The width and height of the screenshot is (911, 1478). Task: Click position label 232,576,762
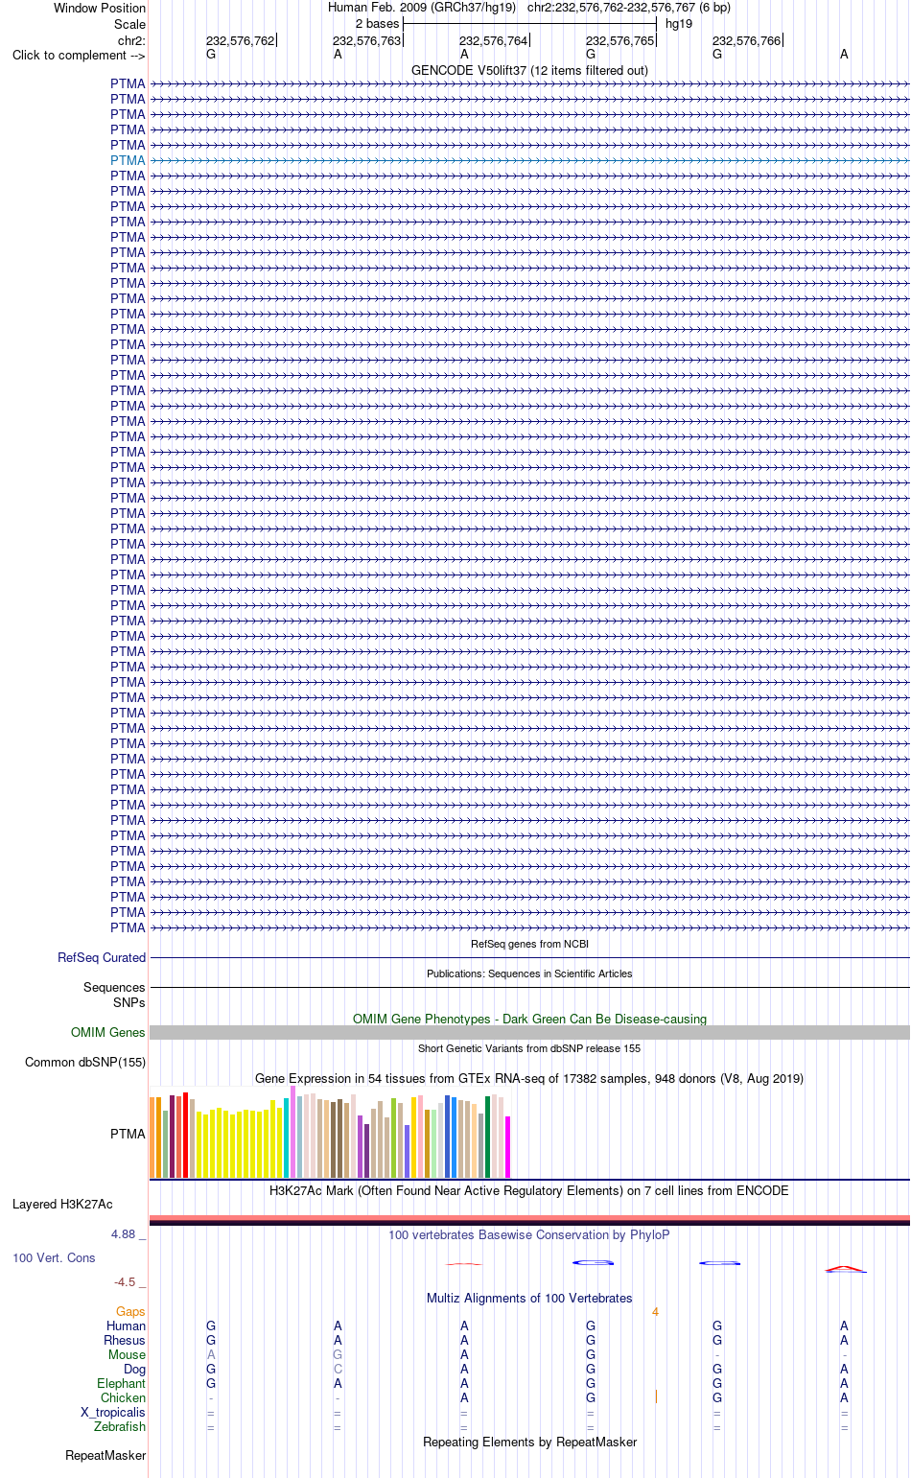[x=240, y=40]
